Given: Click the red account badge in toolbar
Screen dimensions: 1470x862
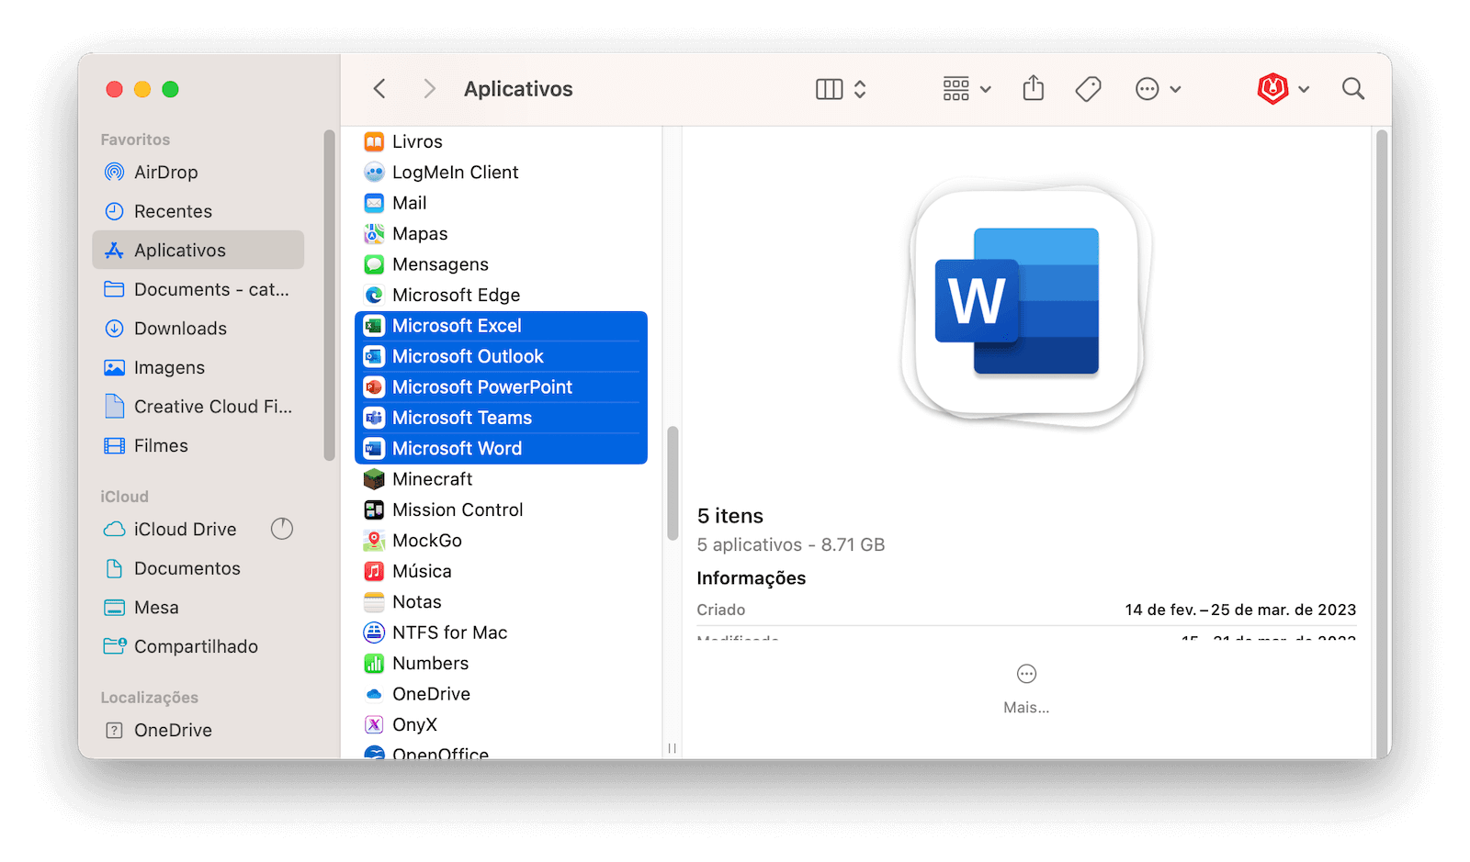Looking at the screenshot, I should (1274, 88).
